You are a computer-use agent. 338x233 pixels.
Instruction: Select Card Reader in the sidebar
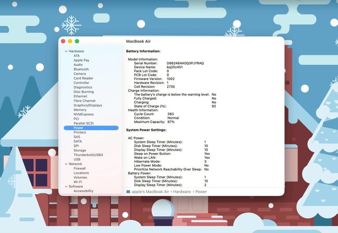pyautogui.click(x=83, y=78)
